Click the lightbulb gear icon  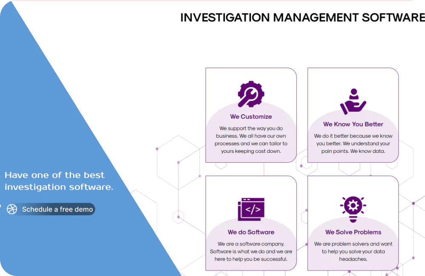pos(353,209)
